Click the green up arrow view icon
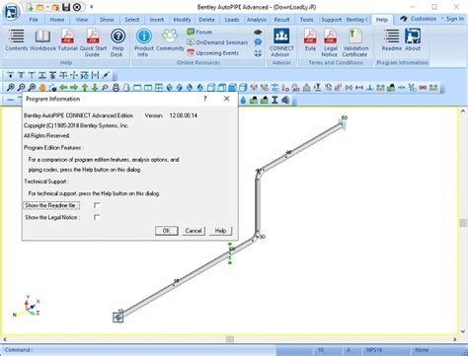This screenshot has height=356, width=468. click(85, 88)
